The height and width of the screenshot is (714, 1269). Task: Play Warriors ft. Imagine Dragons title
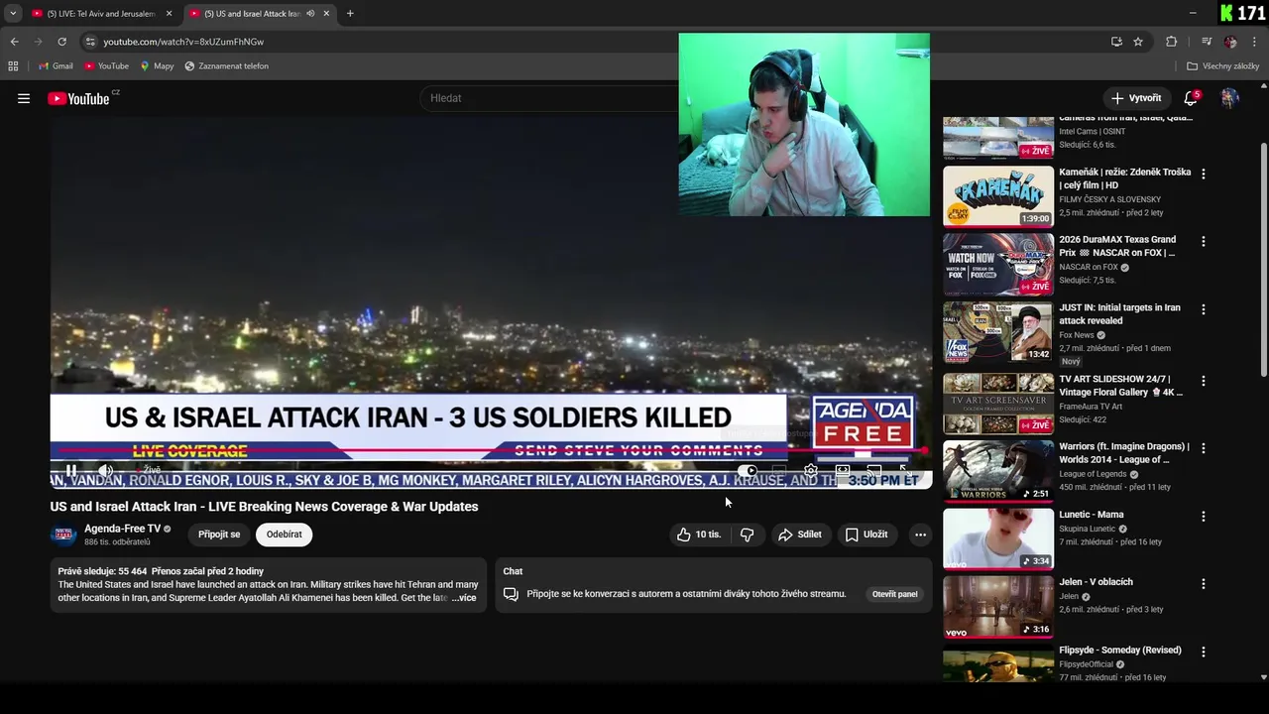pos(1123,453)
